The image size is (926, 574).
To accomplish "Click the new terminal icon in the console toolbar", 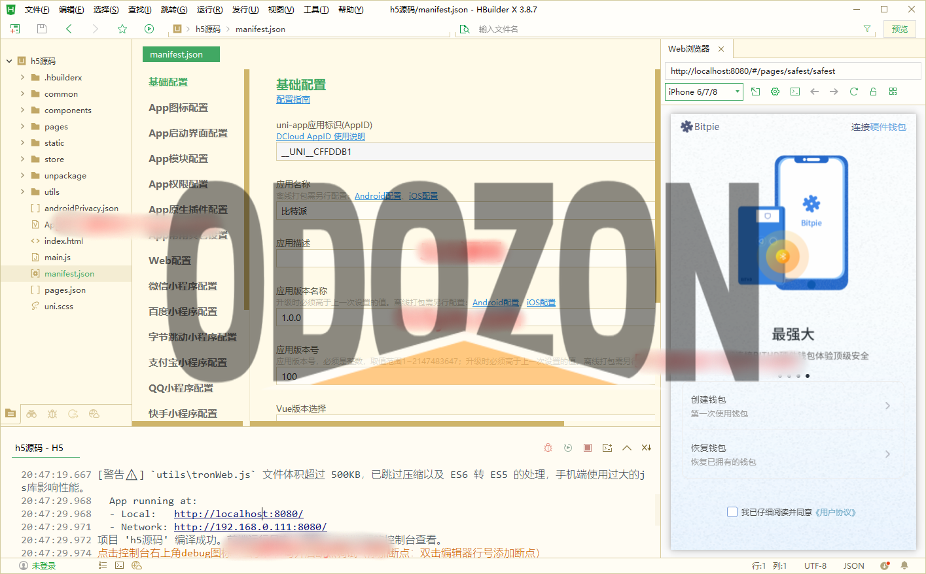I will pos(607,448).
